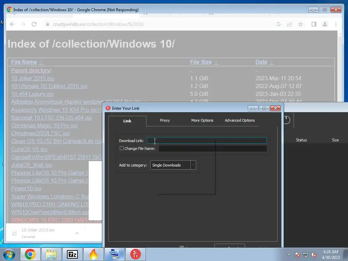Sort by File Size column
348x261 pixels.
[201, 62]
